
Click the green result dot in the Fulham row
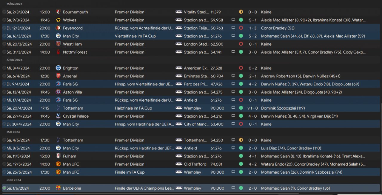coord(241,156)
